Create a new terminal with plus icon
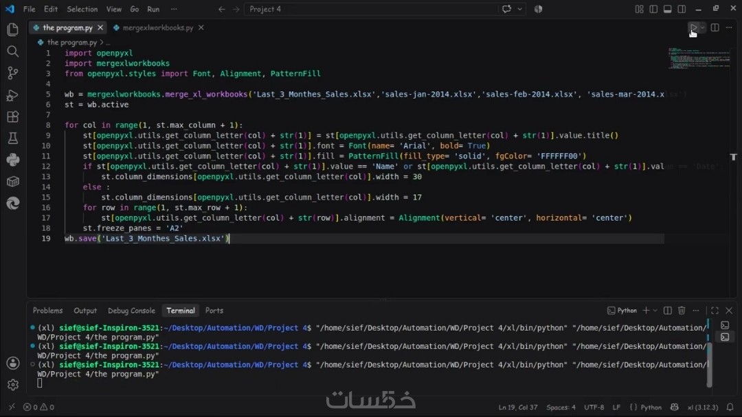This screenshot has width=742, height=417. click(646, 310)
